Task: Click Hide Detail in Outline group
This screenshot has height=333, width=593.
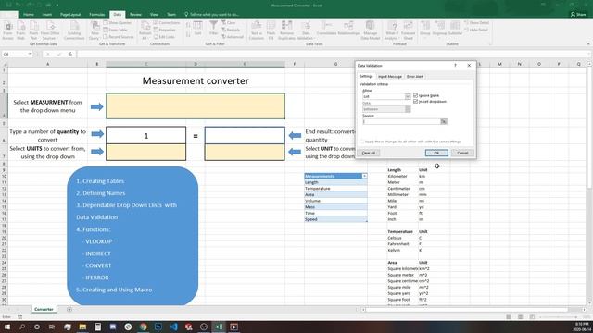Action: [x=476, y=30]
